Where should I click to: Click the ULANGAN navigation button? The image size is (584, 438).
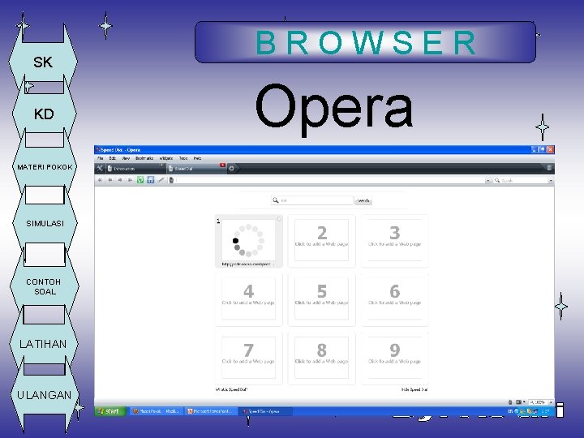[x=44, y=395]
